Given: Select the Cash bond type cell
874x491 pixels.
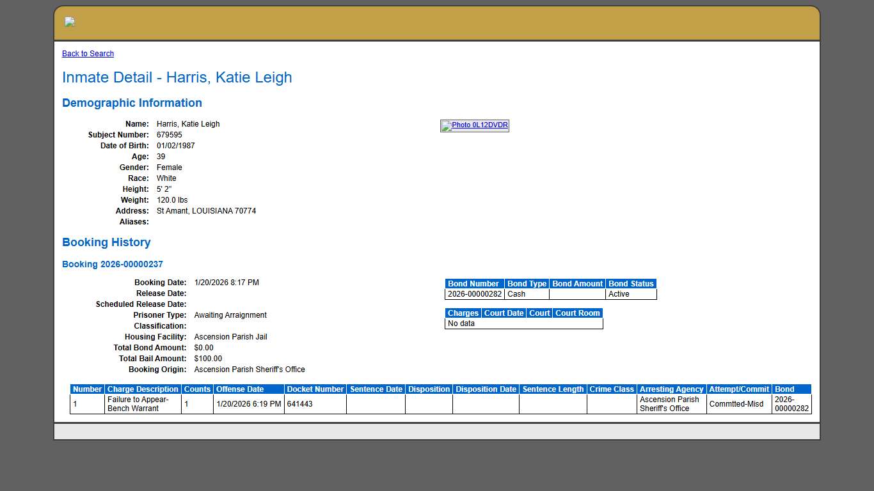Looking at the screenshot, I should pyautogui.click(x=516, y=294).
